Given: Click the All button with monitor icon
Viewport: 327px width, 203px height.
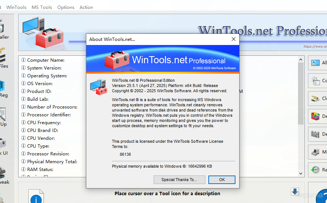Looking at the screenshot, I should [317, 63].
